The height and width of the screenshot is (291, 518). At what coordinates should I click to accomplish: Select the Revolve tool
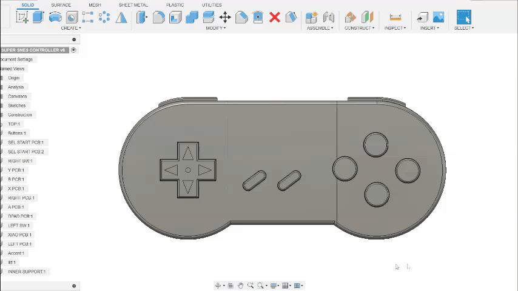55,17
